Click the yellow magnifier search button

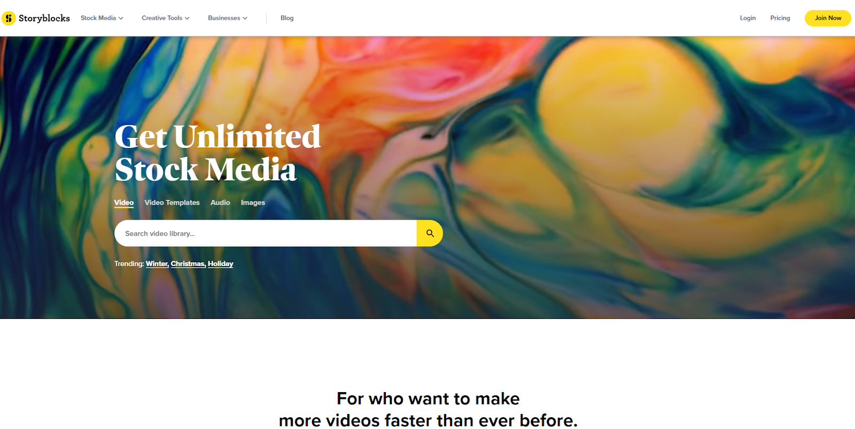[x=430, y=233]
